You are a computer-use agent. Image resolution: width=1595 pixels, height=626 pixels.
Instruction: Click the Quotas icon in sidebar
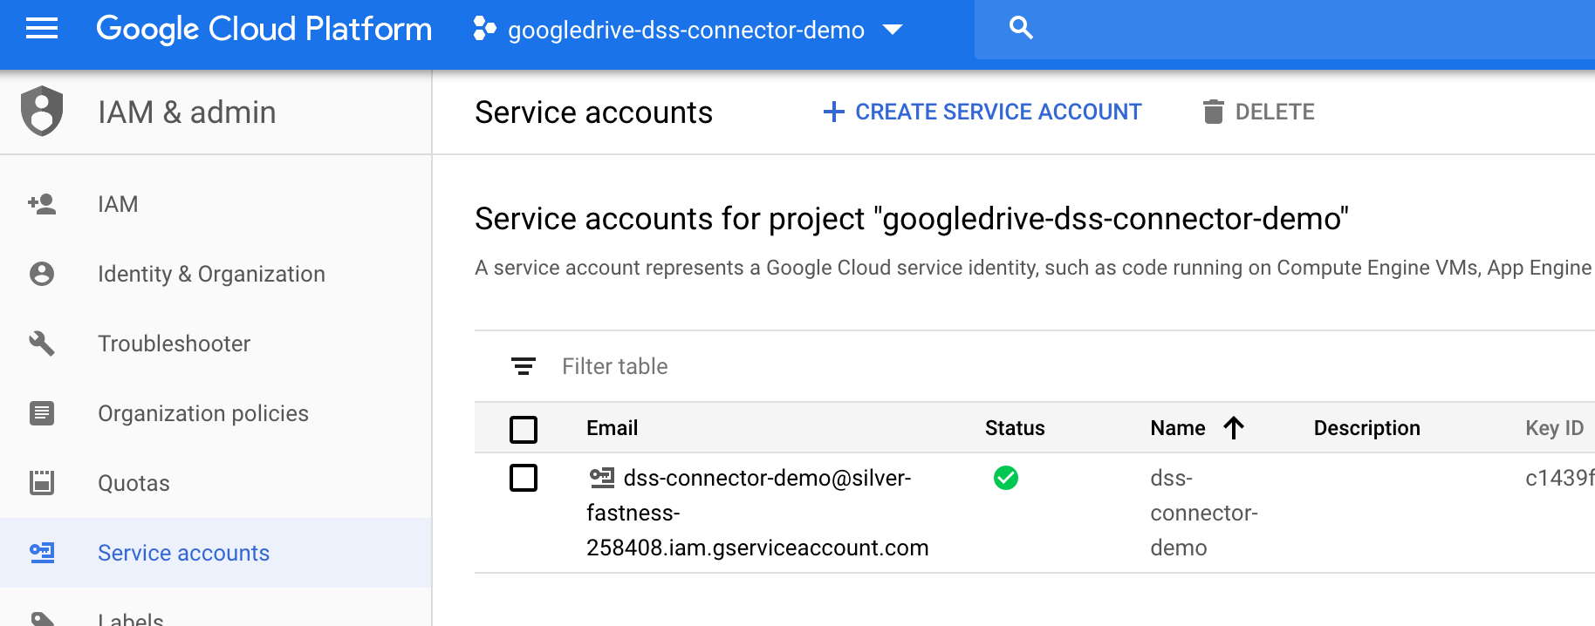click(42, 483)
